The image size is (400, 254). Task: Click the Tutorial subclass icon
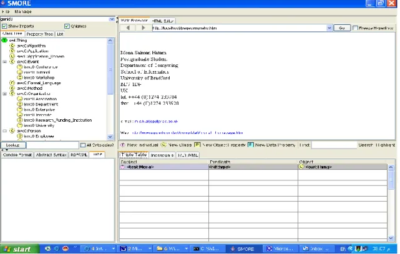[20, 72]
